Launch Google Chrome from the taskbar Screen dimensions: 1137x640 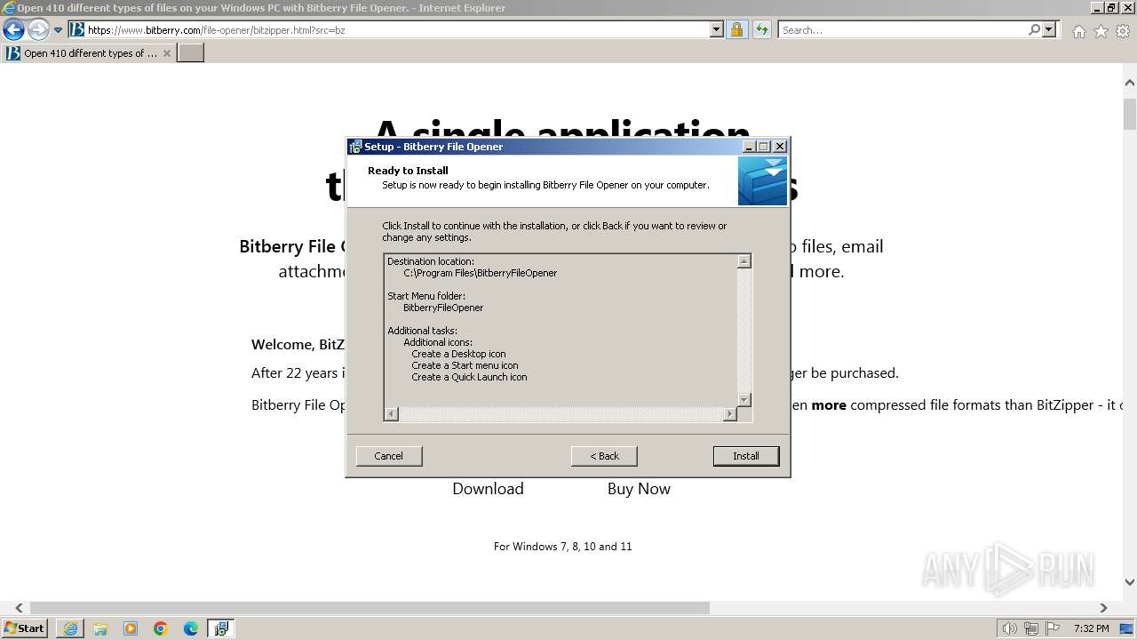pos(161,628)
